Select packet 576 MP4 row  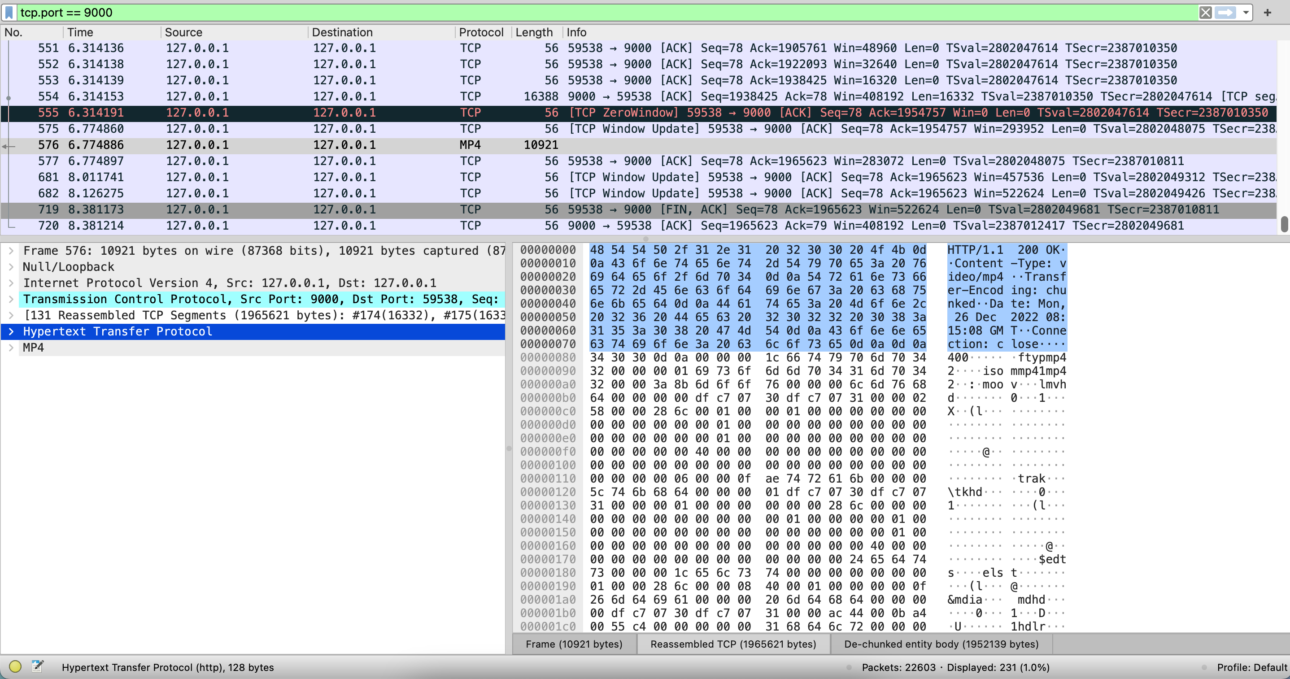click(638, 145)
